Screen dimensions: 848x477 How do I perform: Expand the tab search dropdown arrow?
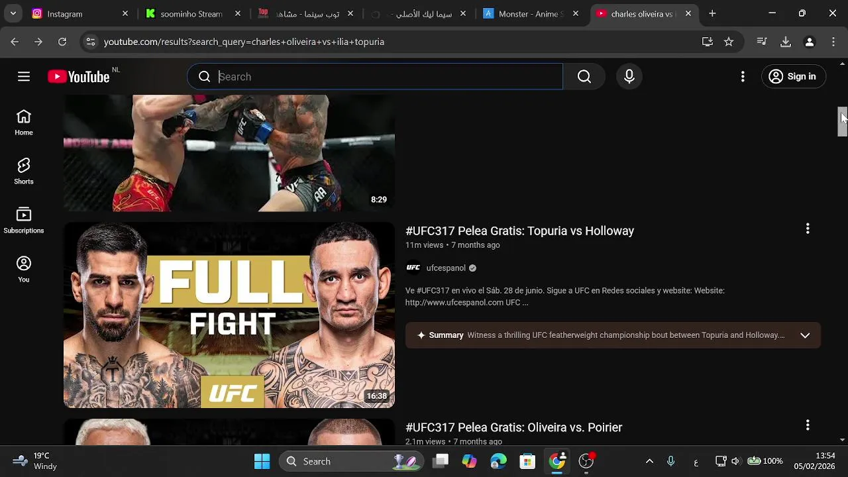13,13
